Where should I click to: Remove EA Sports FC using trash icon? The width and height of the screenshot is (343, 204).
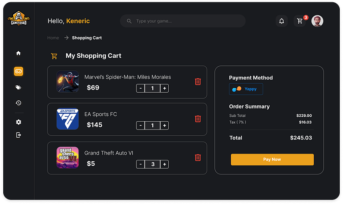(x=197, y=119)
